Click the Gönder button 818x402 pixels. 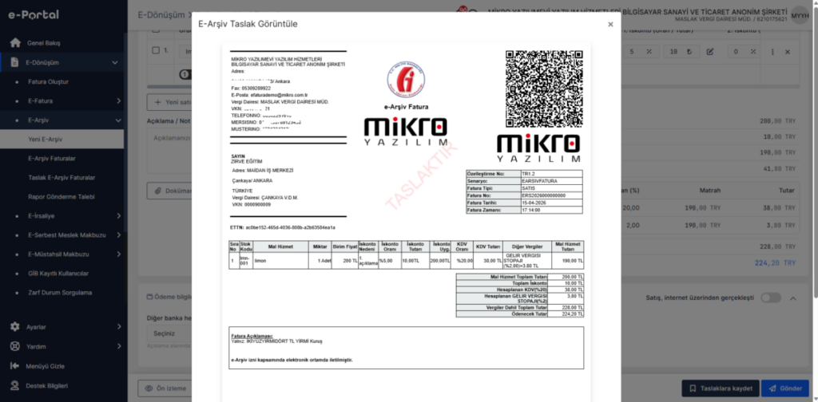[x=785, y=388]
